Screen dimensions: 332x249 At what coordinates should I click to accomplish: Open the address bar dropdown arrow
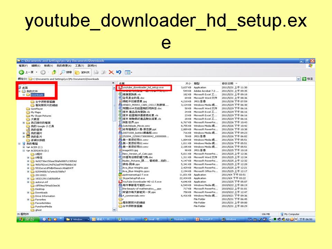pos(298,79)
